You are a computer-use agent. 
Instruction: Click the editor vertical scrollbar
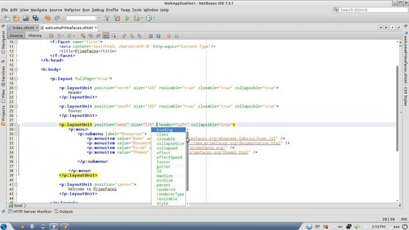[x=397, y=109]
